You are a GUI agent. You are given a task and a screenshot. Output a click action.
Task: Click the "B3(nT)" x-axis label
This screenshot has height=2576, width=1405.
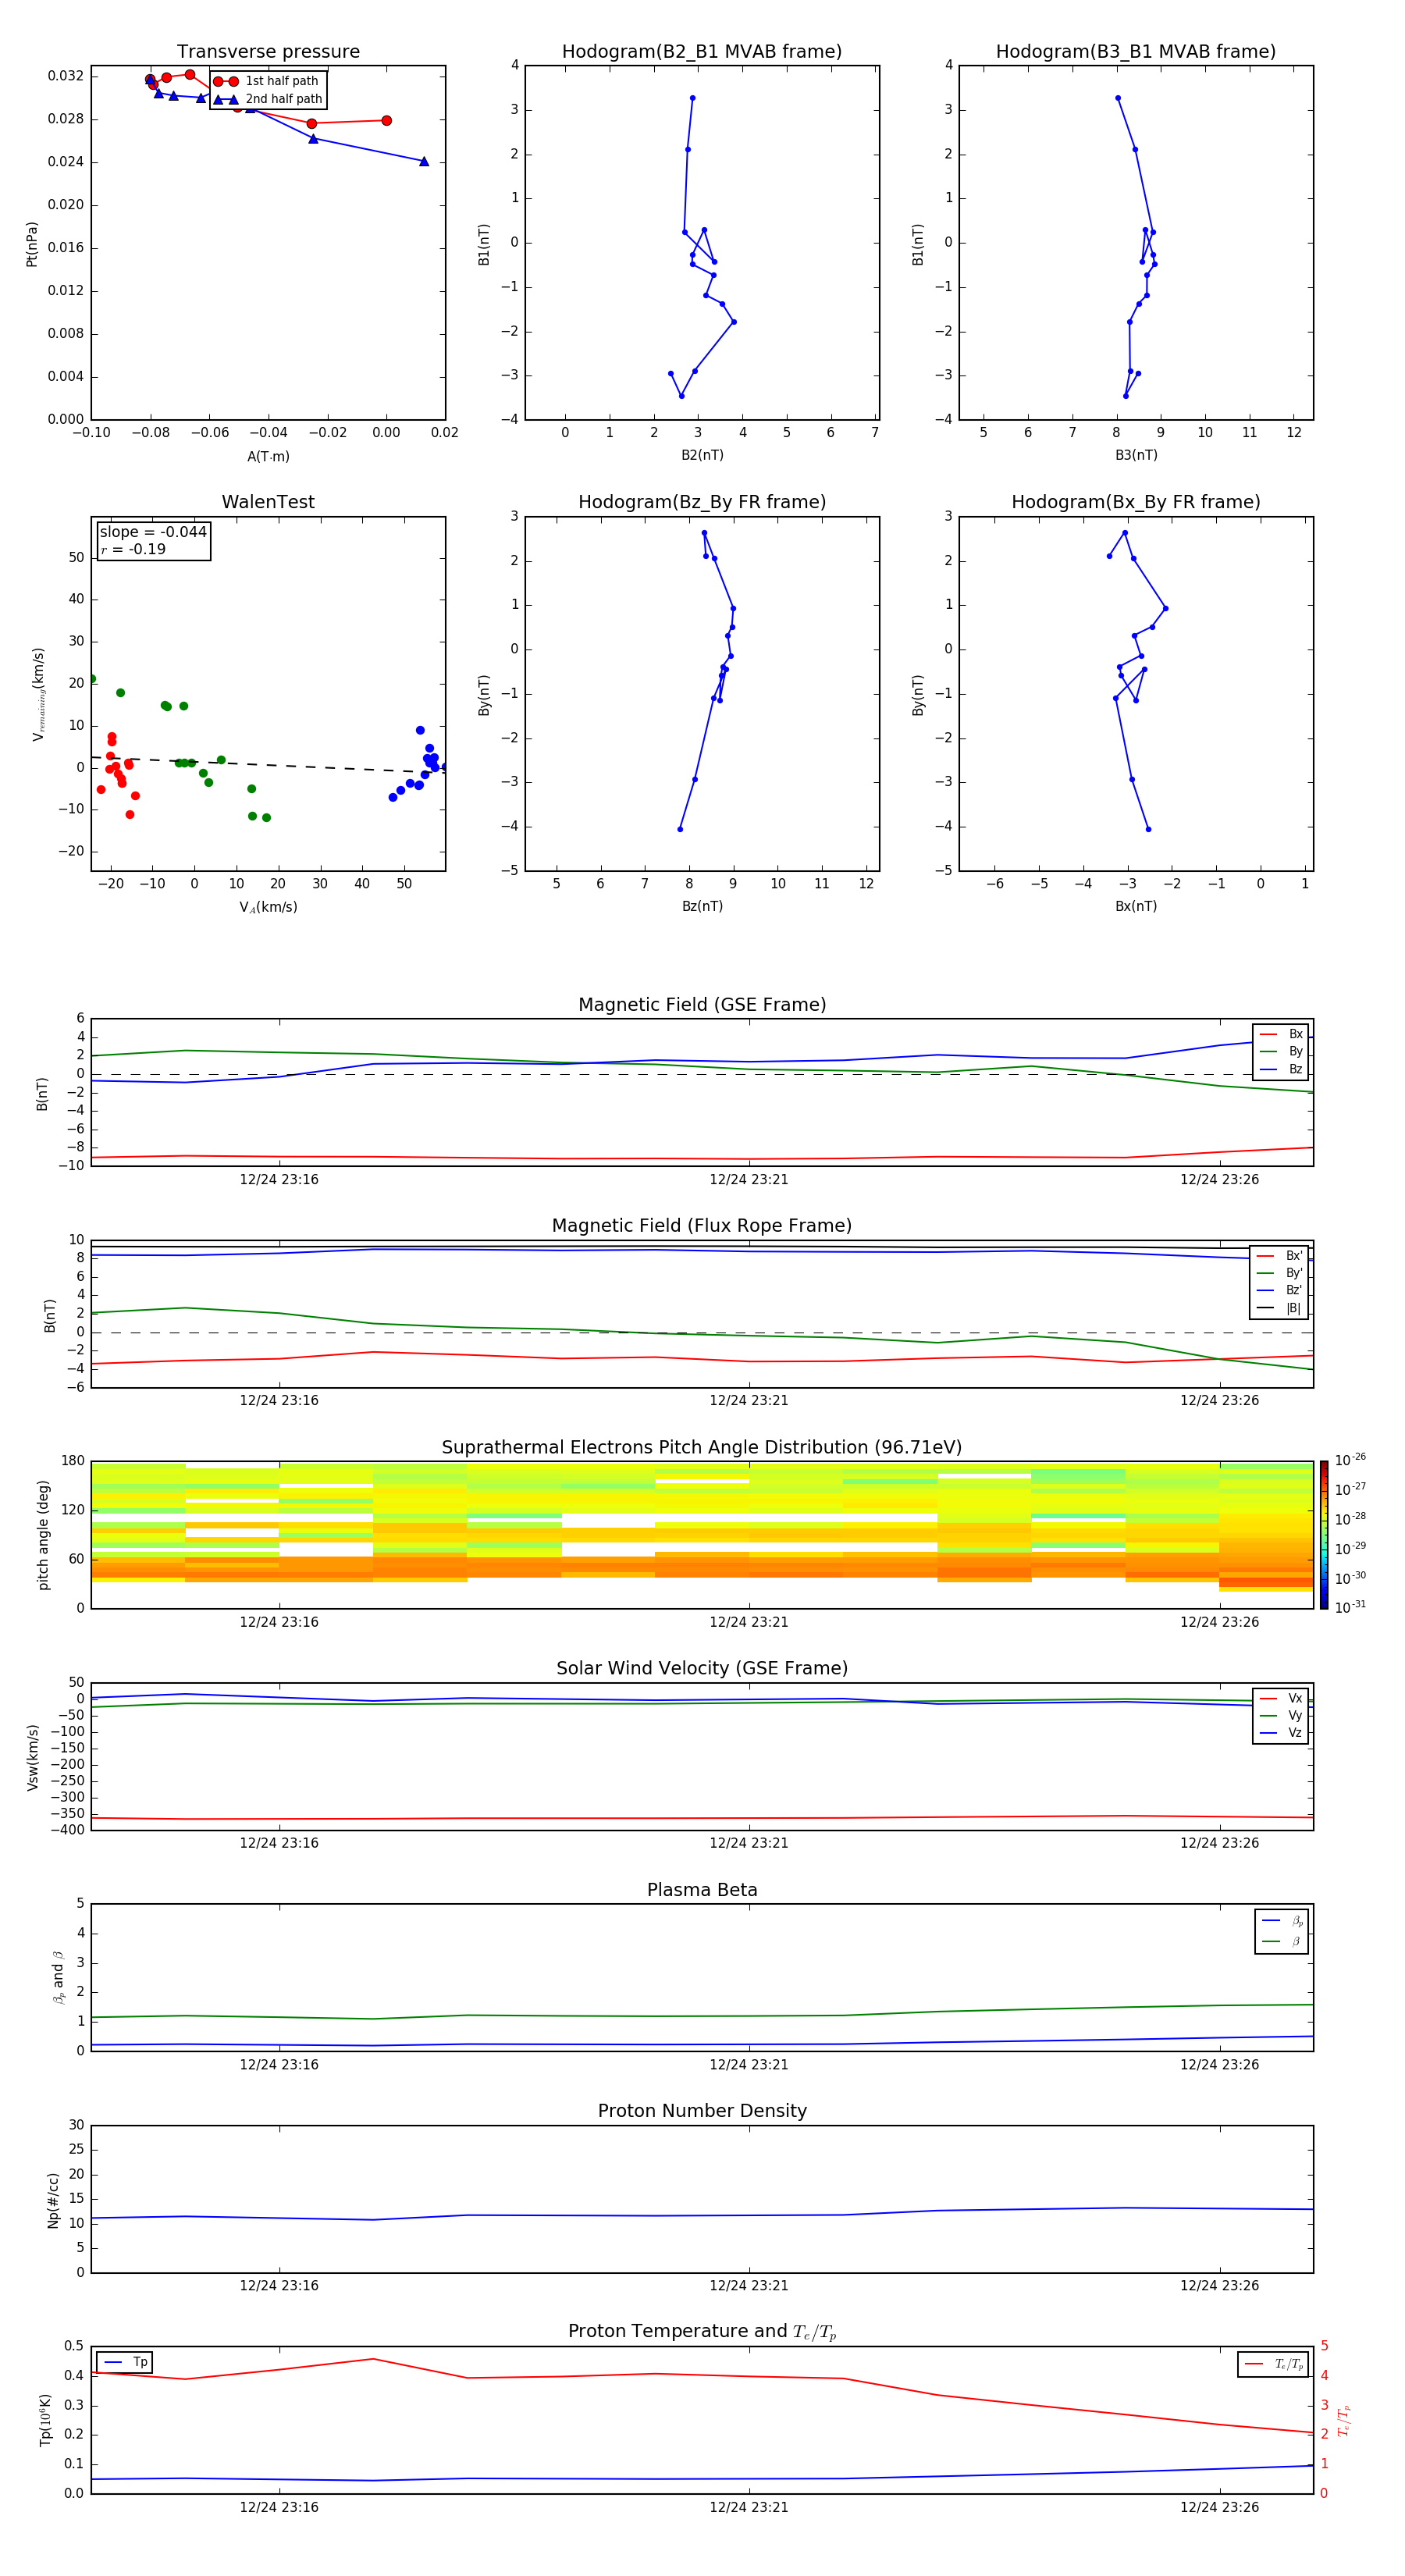(x=1136, y=455)
